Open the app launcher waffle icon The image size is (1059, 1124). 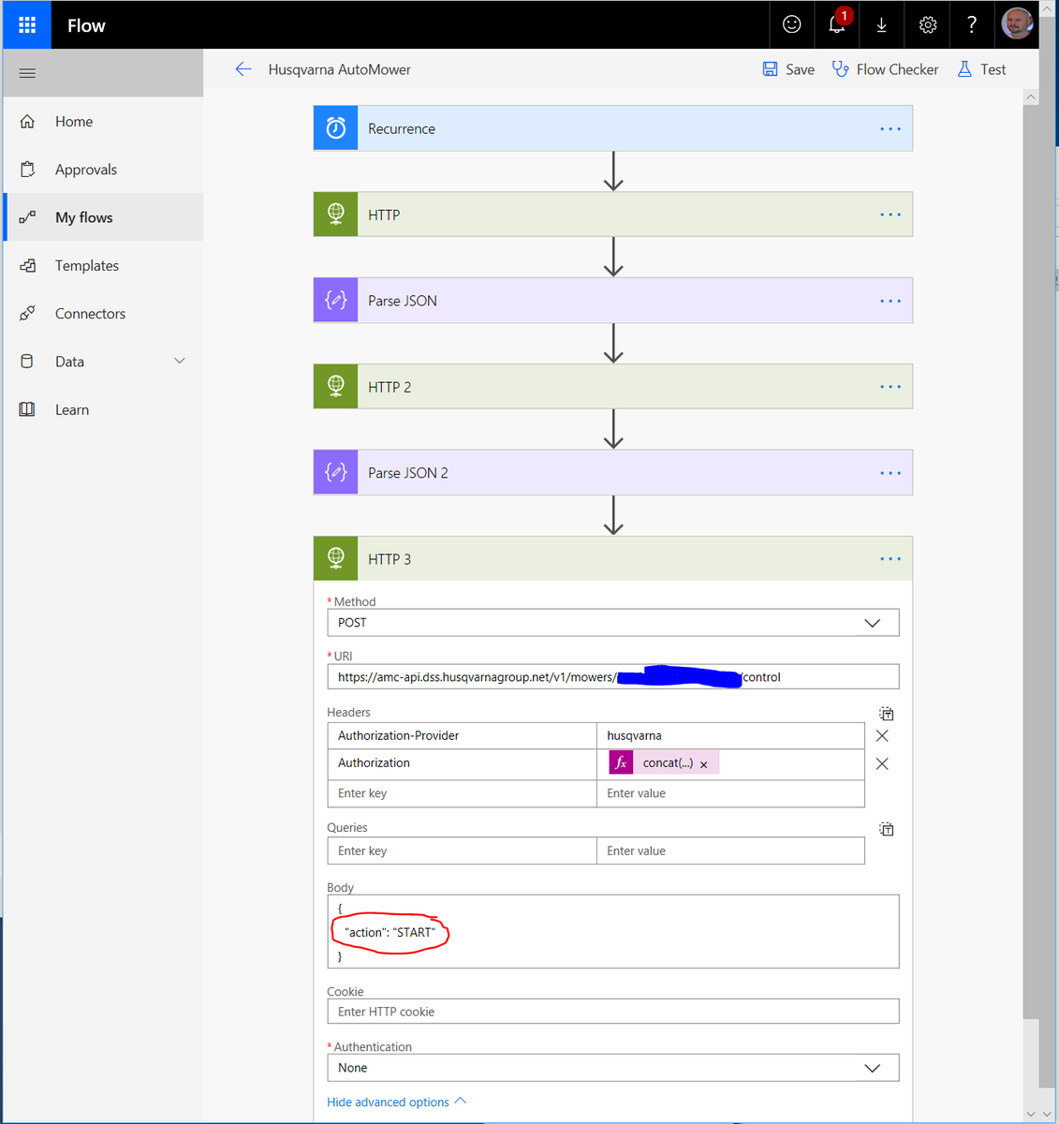point(27,25)
